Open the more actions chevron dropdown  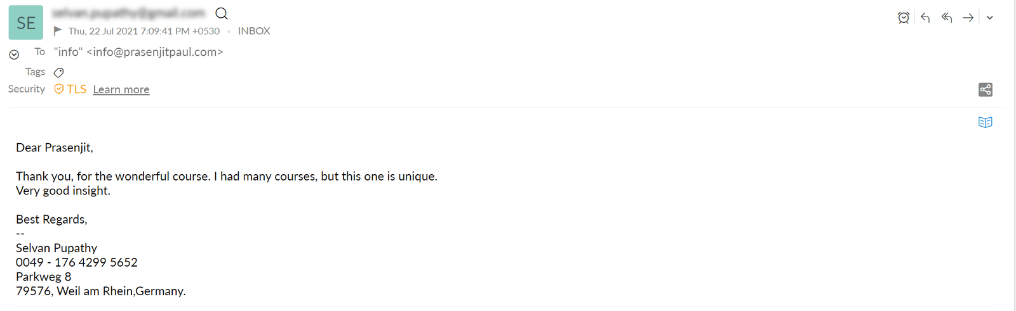point(990,18)
